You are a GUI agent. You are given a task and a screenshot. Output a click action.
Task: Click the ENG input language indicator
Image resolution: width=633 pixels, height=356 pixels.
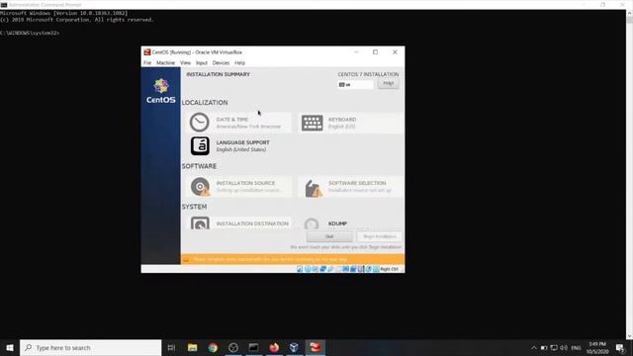pos(576,347)
